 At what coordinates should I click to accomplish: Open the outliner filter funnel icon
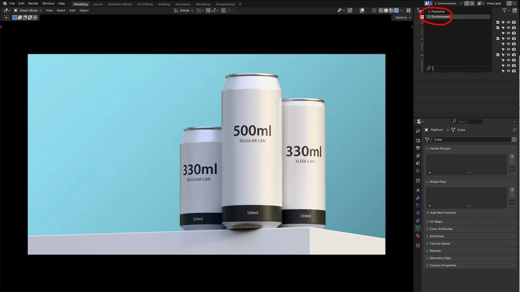click(x=504, y=10)
